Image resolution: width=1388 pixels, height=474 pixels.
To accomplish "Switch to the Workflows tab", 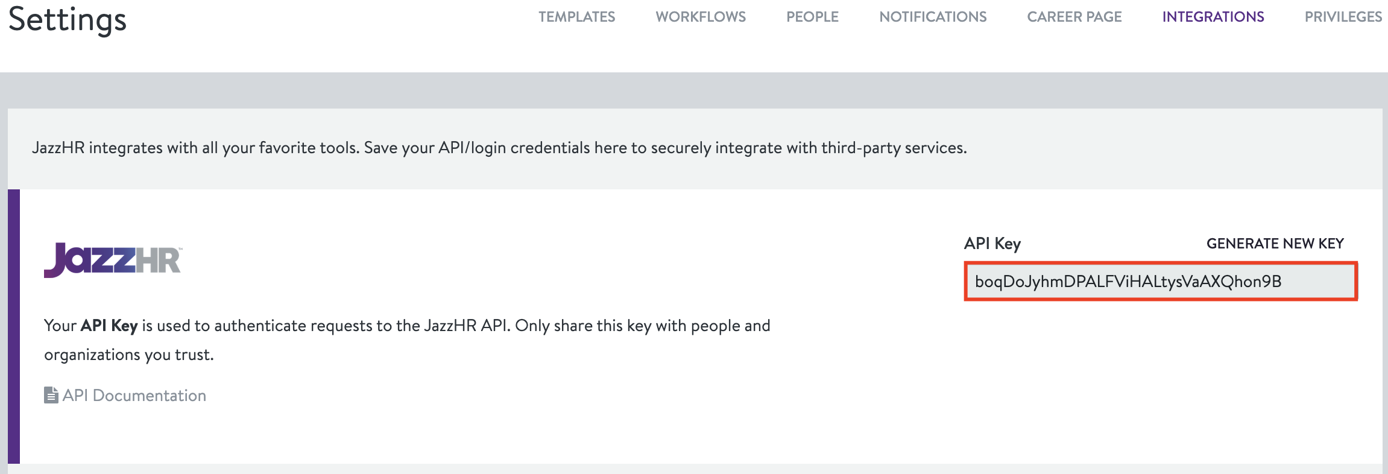I will click(x=701, y=17).
